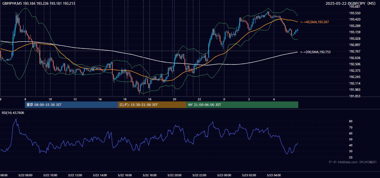This screenshot has width=380, height=178.
Task: Click the 5/22 22:00 time axis label
Action: 199,175
